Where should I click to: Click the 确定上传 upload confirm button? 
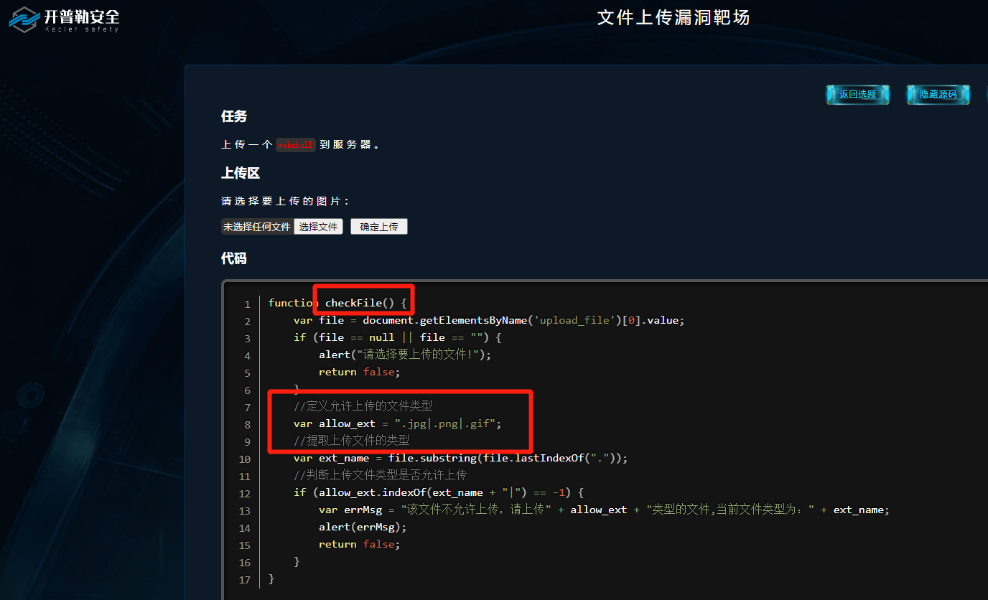[378, 226]
